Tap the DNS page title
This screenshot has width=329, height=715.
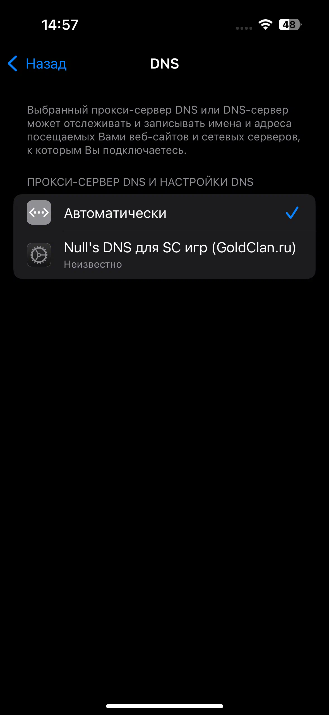pyautogui.click(x=164, y=64)
